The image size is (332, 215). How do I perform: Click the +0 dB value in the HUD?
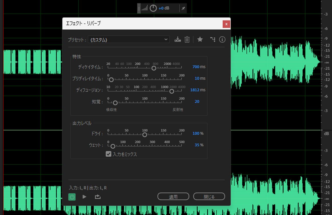pyautogui.click(x=164, y=8)
